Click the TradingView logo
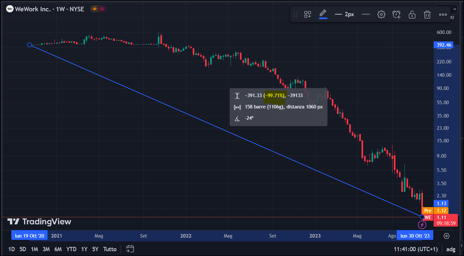The image size is (464, 256). click(x=39, y=222)
